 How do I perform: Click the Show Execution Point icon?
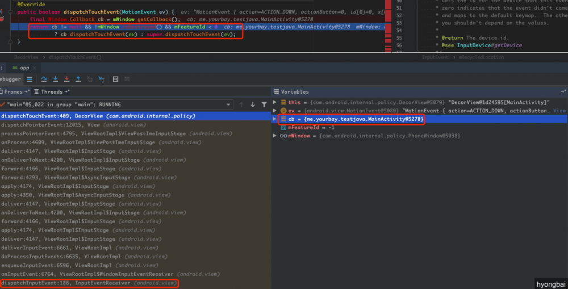[30, 79]
